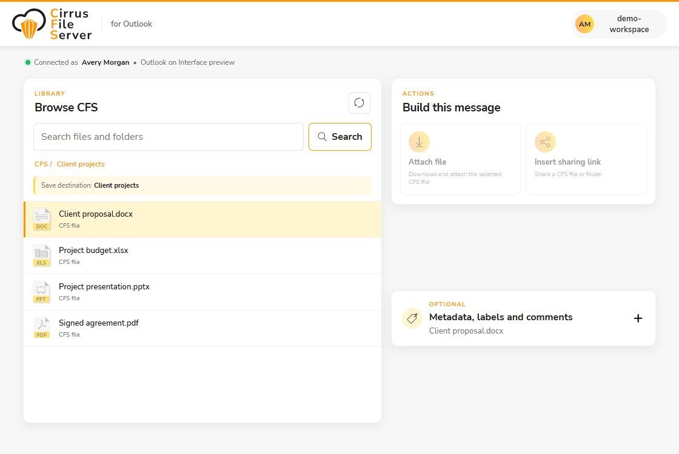This screenshot has width=679, height=454.
Task: Refresh the CFS library listing
Action: point(360,103)
